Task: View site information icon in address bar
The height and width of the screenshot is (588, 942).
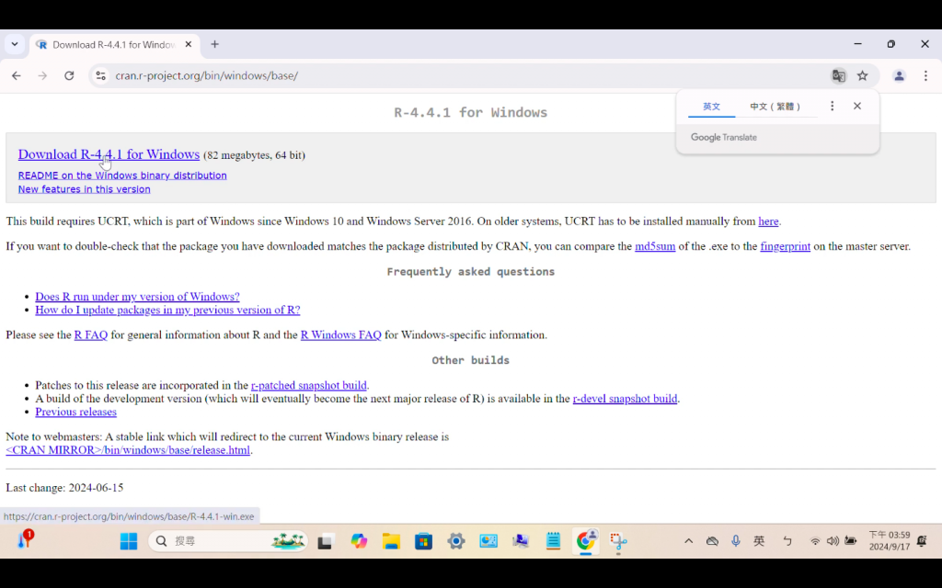Action: pyautogui.click(x=101, y=75)
